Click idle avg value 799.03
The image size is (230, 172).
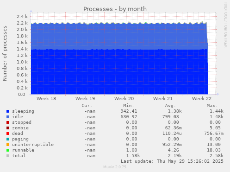171,117
